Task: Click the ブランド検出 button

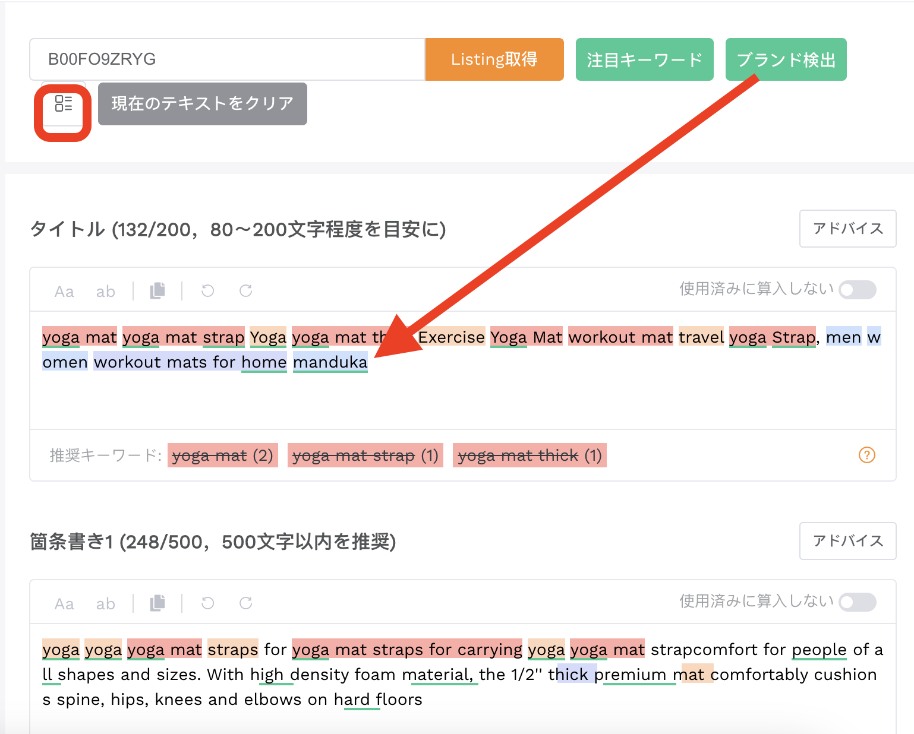Action: pos(786,59)
